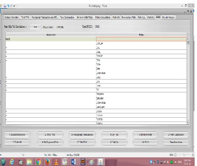197x166 pixels.
Task: Click the Paint zoom out minus button
Action: tap(176, 155)
